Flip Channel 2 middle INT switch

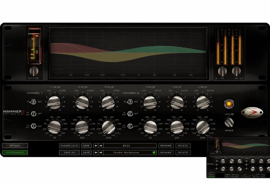tap(130, 114)
